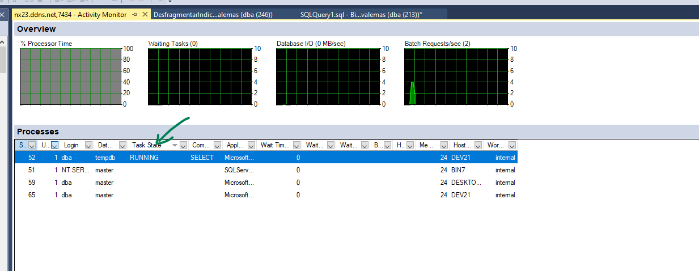
Task: Open the Appl... (Application) column filter dropdown
Action: (252, 145)
